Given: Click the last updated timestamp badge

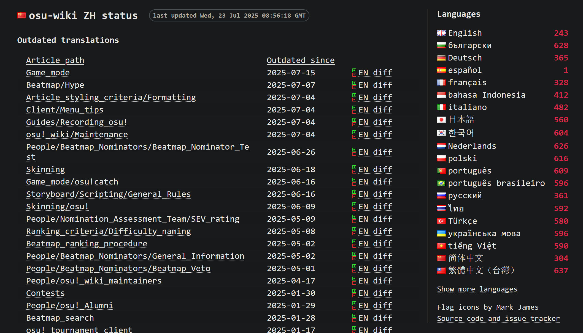Looking at the screenshot, I should coord(229,15).
